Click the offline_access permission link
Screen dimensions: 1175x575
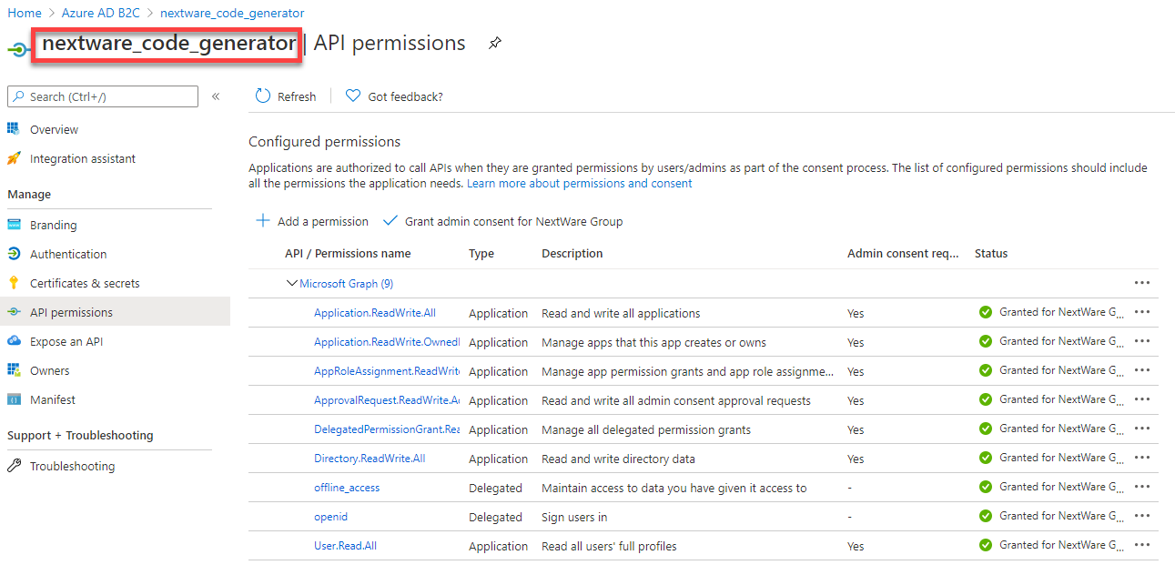(347, 488)
